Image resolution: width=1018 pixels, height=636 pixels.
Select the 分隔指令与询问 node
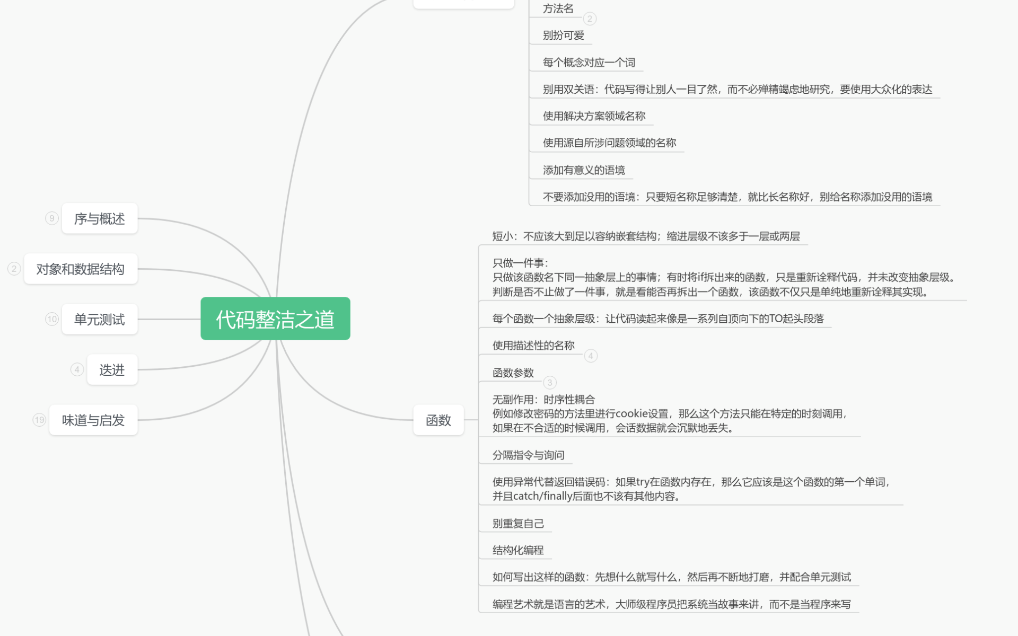tap(528, 455)
